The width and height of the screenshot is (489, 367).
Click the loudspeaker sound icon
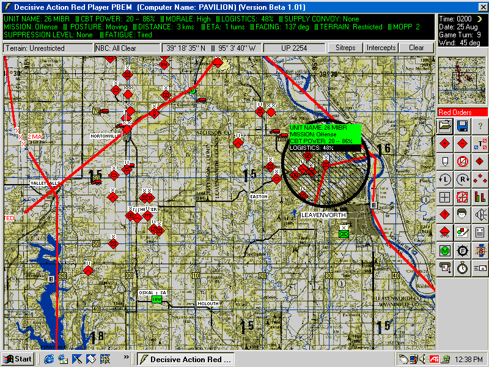(480, 215)
